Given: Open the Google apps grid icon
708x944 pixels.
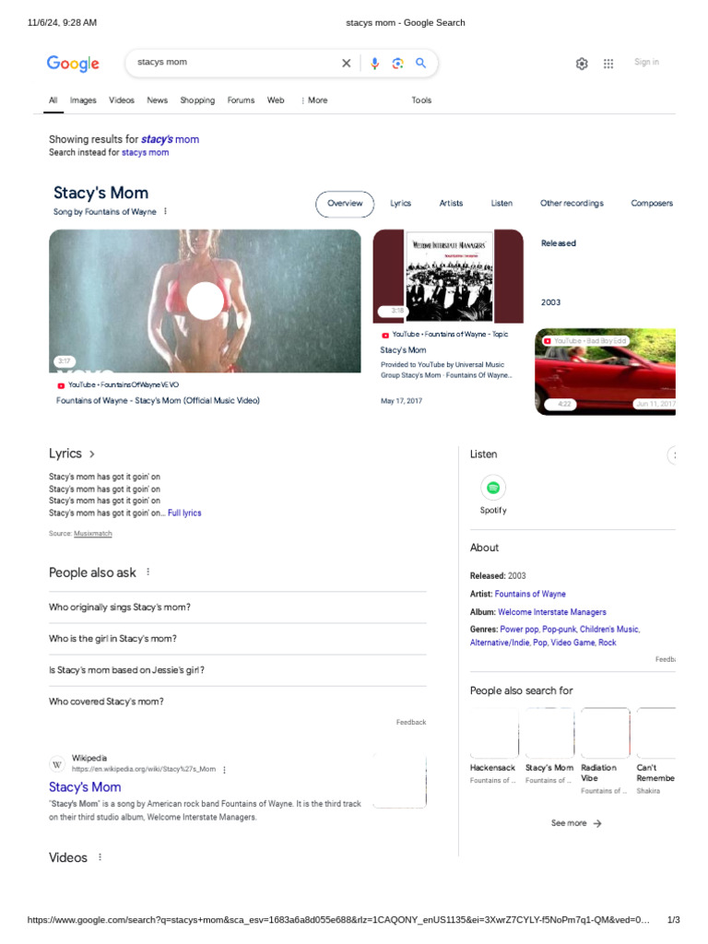Looking at the screenshot, I should click(x=608, y=64).
